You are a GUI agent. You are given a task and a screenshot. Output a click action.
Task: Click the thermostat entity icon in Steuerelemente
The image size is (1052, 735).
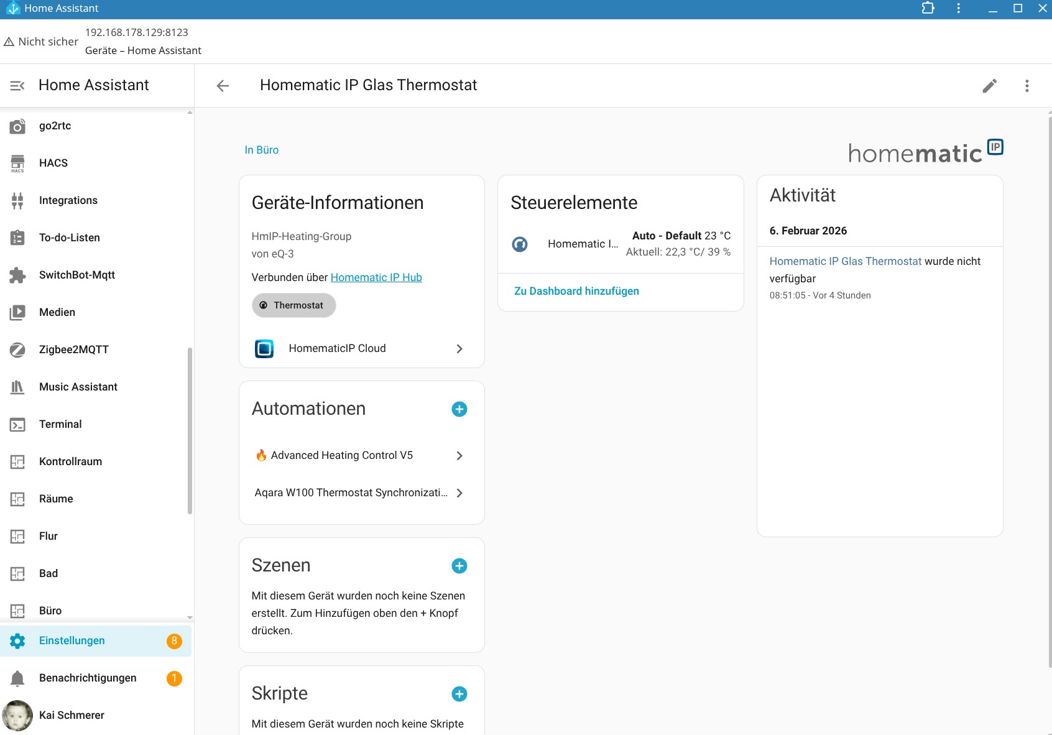520,244
